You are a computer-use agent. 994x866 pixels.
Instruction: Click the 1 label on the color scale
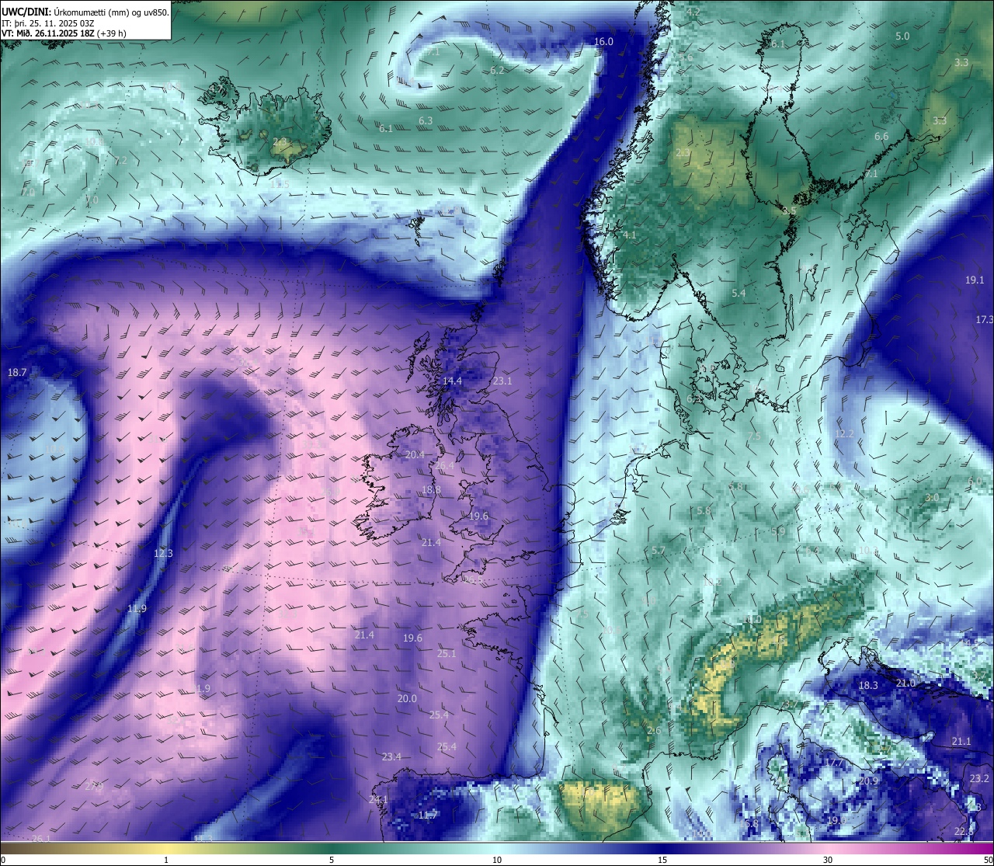coord(166,860)
